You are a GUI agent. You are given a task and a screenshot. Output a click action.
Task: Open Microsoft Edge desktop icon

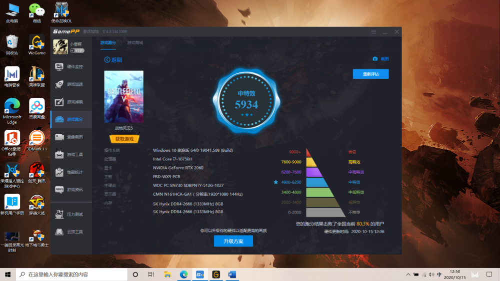tap(12, 111)
